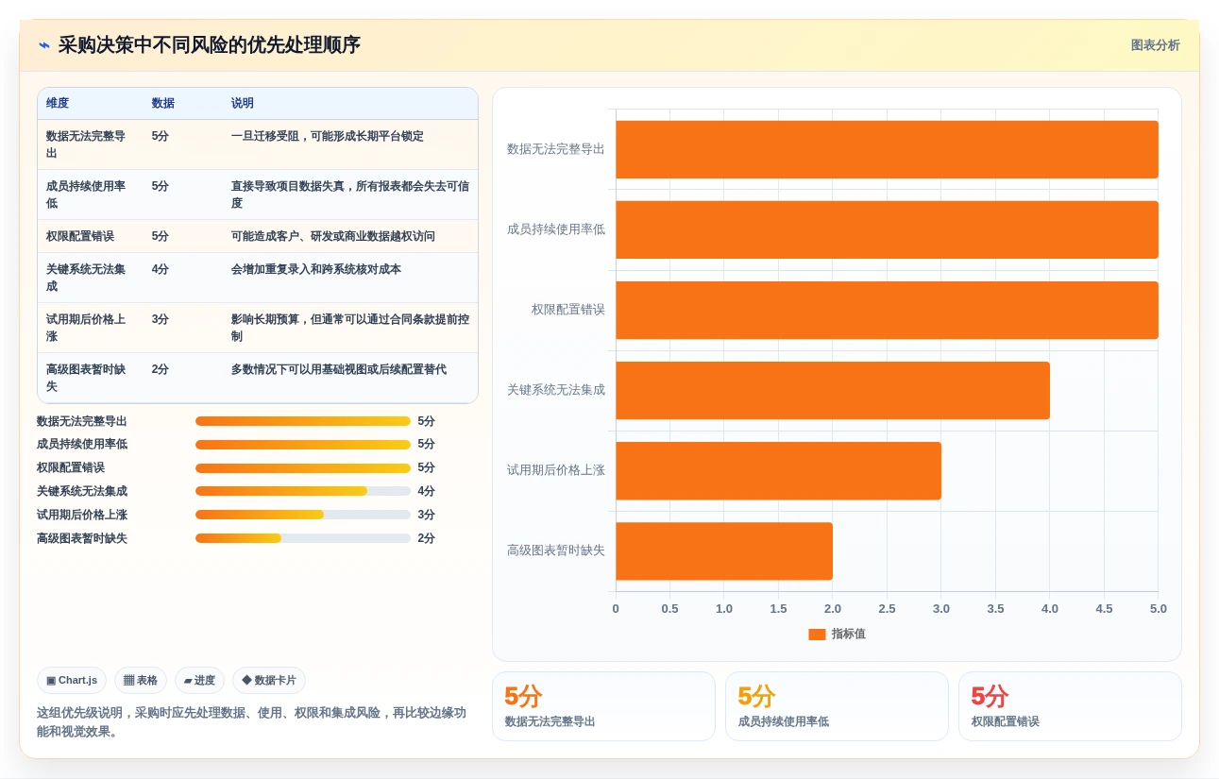Click summary paragraph 这组优先级说明

tap(251, 722)
